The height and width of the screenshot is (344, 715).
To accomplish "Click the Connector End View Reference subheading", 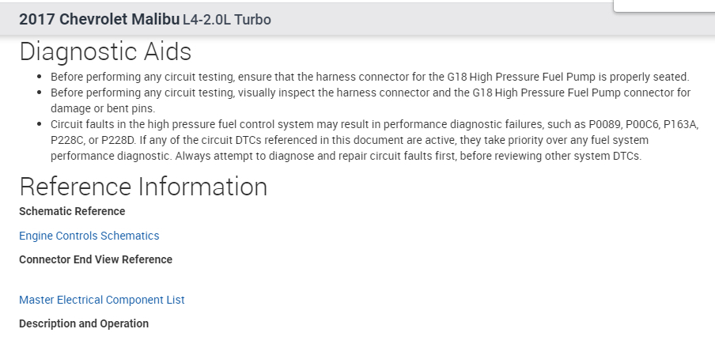I will coord(96,259).
